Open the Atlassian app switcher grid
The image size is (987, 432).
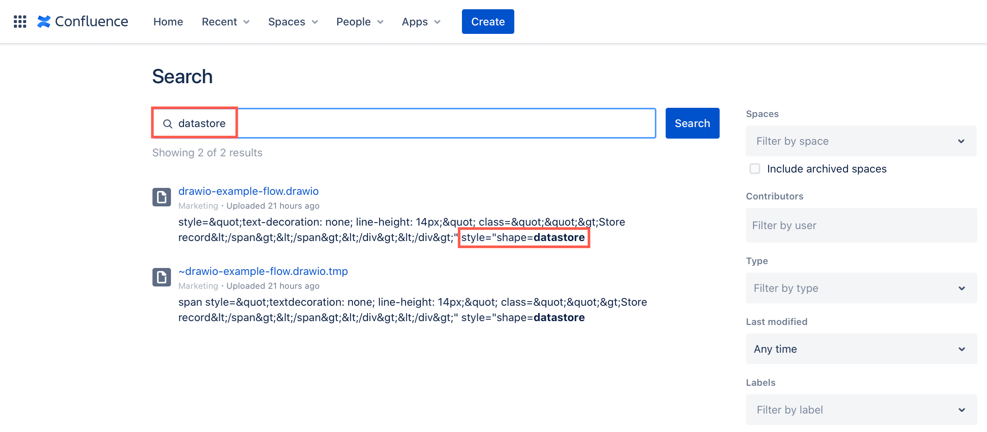click(20, 21)
